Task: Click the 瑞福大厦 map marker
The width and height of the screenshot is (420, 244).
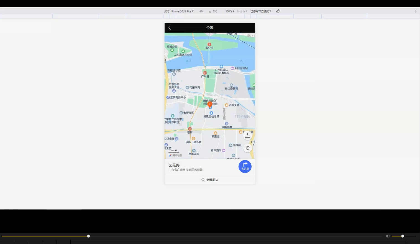Action: click(227, 124)
